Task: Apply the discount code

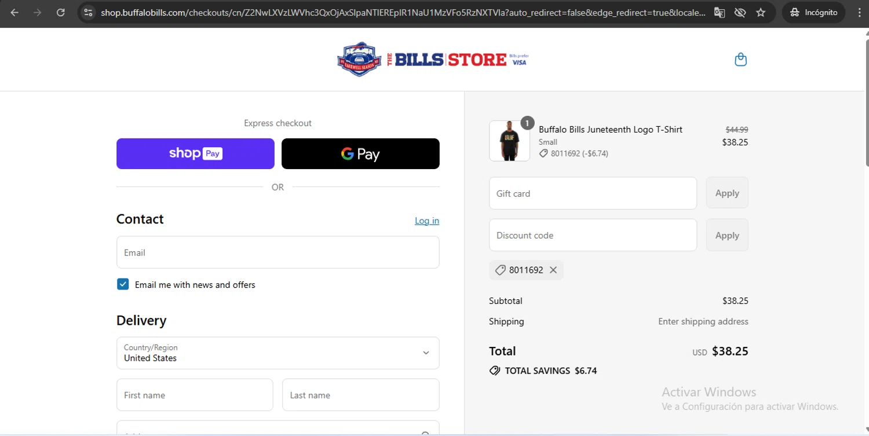Action: (727, 235)
